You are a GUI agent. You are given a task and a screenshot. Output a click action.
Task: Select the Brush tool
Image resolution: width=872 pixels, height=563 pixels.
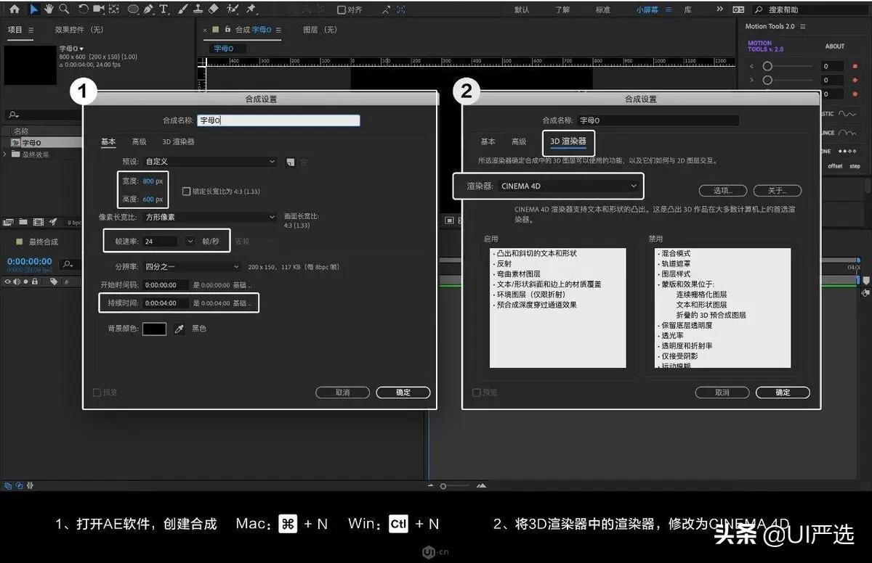[182, 9]
